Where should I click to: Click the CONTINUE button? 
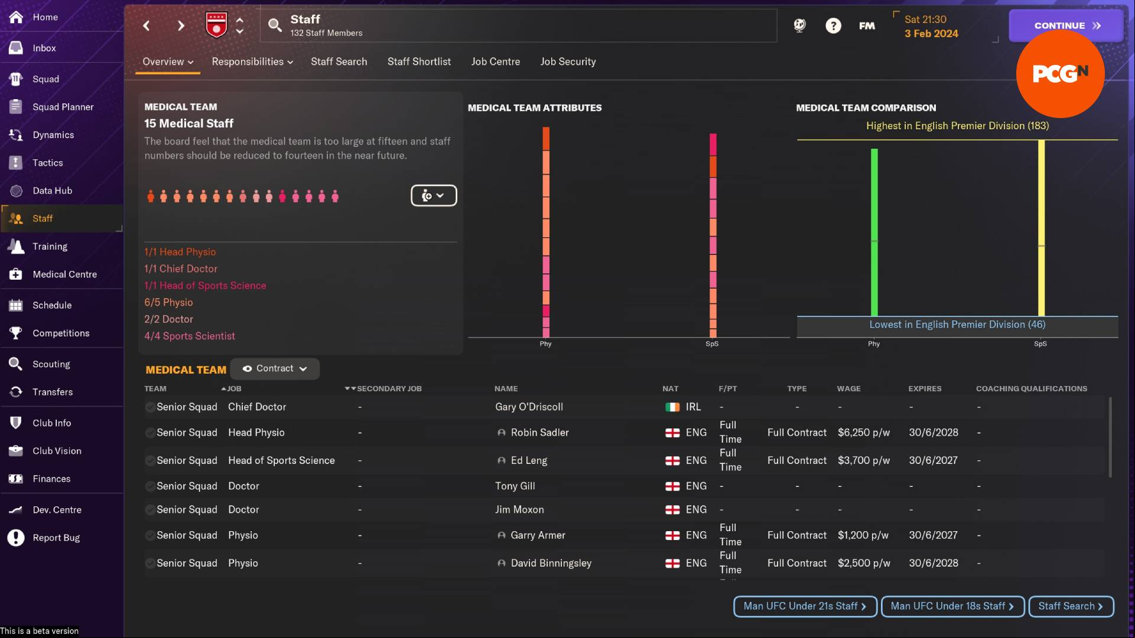point(1066,25)
